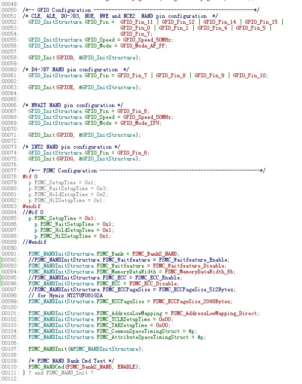Click the FSMC_AddressLowMapping_Direct value

click(x=214, y=314)
